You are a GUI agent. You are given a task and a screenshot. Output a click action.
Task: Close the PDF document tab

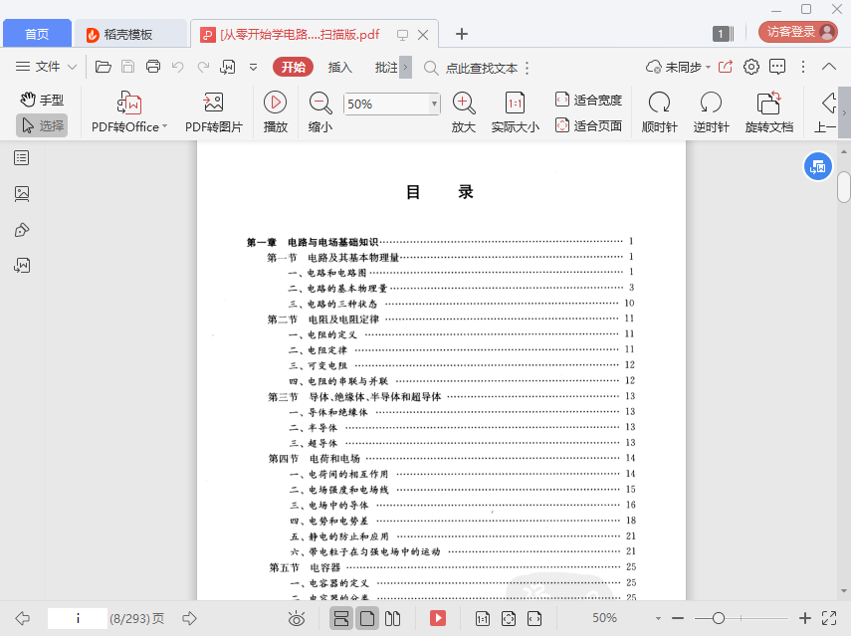(x=423, y=35)
